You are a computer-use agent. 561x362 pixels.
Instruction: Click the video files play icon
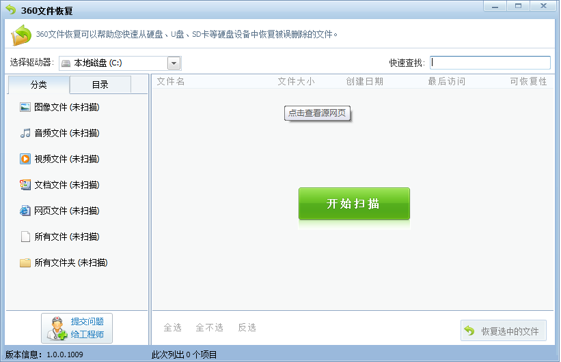(25, 159)
